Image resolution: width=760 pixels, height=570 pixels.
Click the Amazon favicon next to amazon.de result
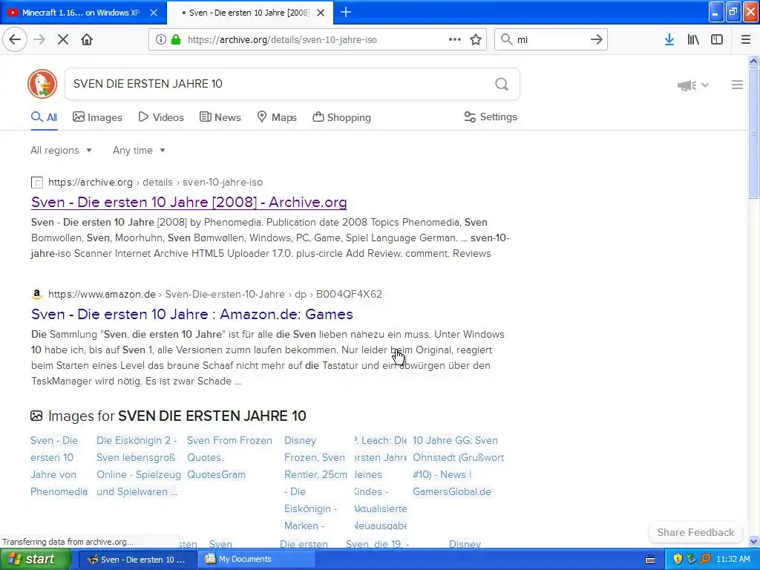click(36, 294)
